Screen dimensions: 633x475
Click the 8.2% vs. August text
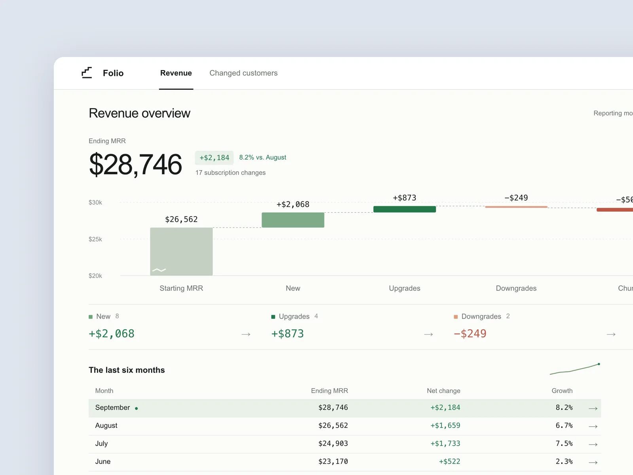(x=263, y=157)
